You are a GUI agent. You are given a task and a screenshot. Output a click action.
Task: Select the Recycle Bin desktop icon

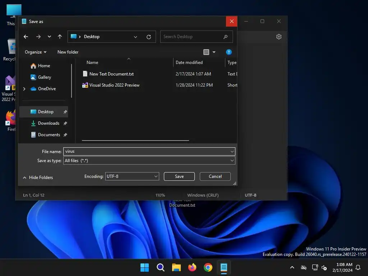(9, 50)
